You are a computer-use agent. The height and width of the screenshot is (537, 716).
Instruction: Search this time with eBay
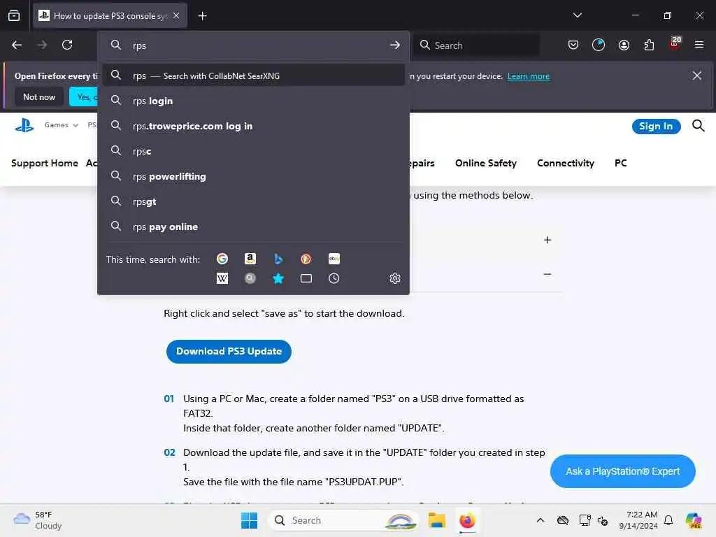334,259
